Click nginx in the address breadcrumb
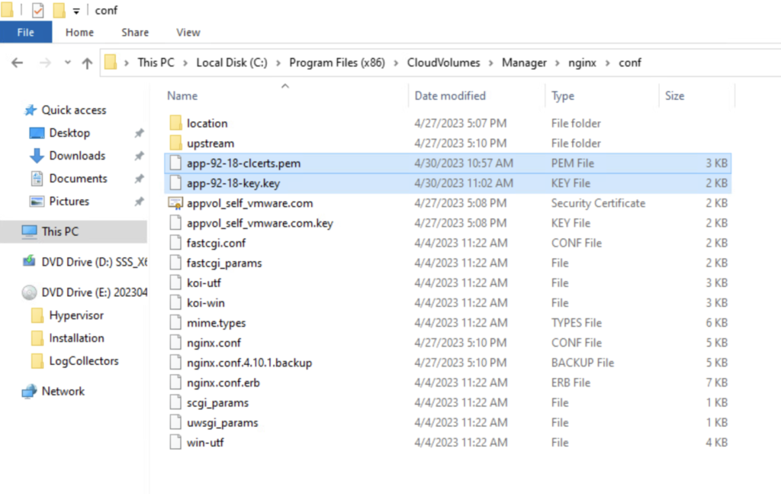This screenshot has width=781, height=494. [x=583, y=63]
